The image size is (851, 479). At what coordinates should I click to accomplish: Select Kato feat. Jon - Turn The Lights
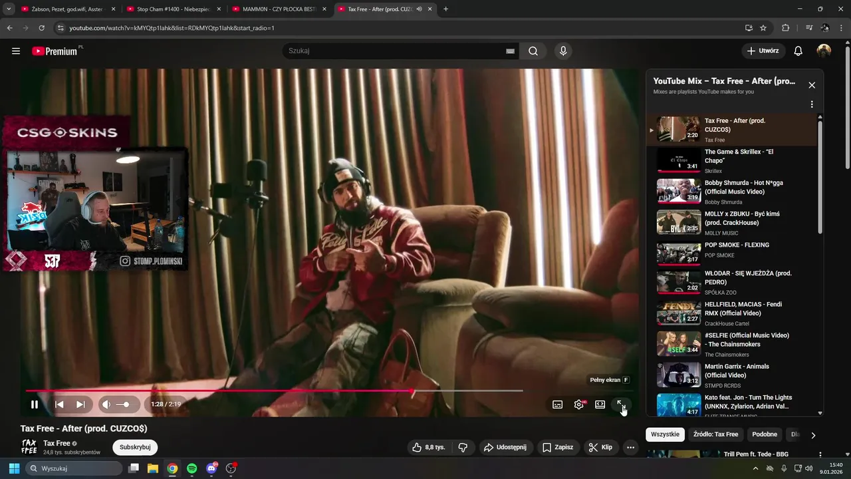point(731,405)
